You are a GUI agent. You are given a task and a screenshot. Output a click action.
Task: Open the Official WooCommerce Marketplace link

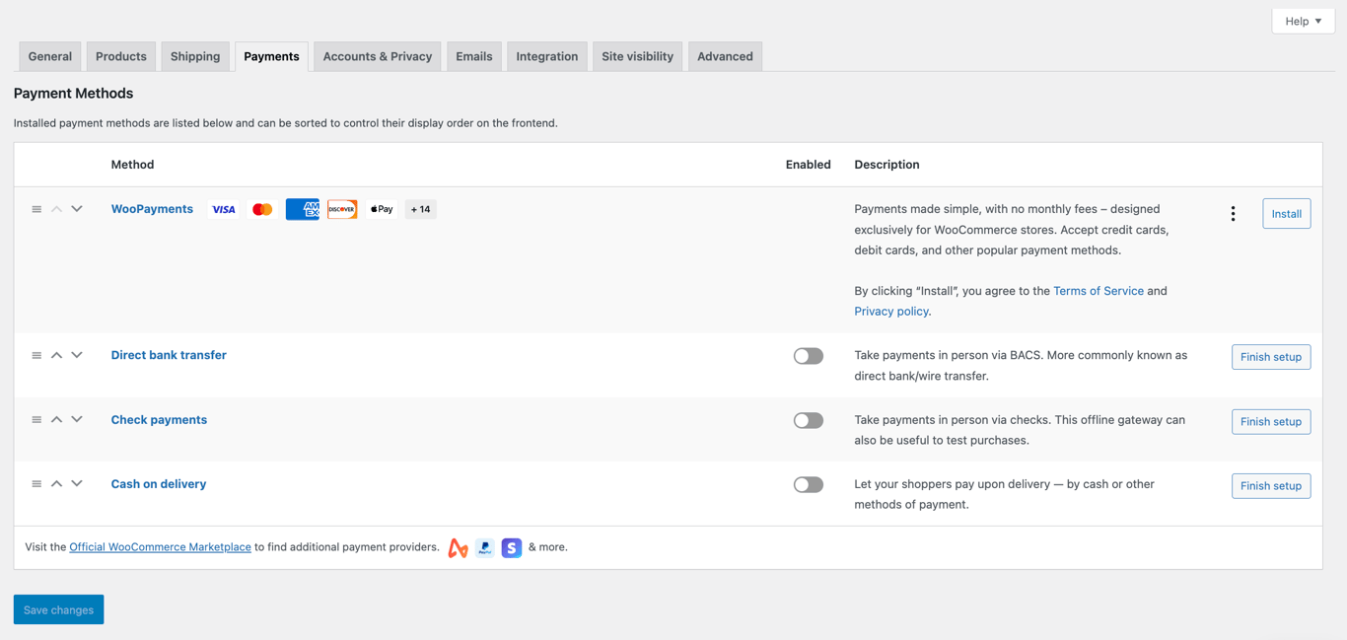pos(159,546)
